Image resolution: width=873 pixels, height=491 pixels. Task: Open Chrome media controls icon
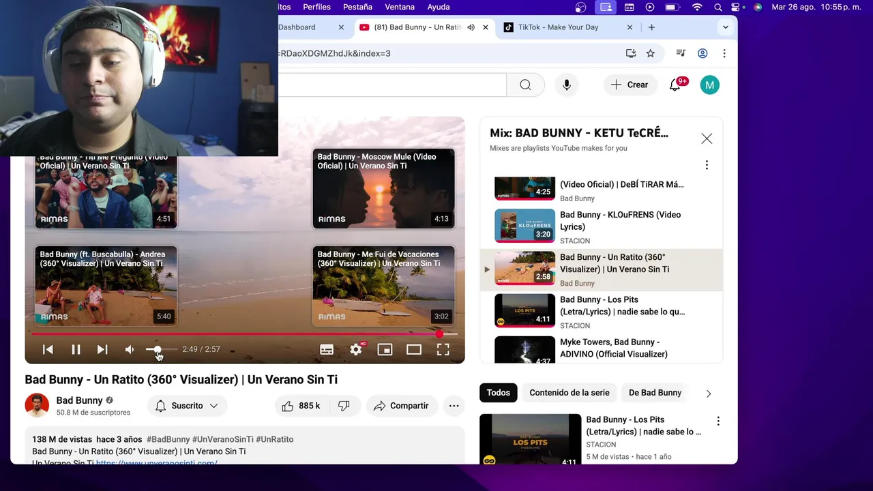coord(681,53)
